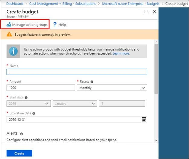The height and width of the screenshot is (159, 189).
Task: Click the Amount field showing 1000
Action: (x=41, y=88)
